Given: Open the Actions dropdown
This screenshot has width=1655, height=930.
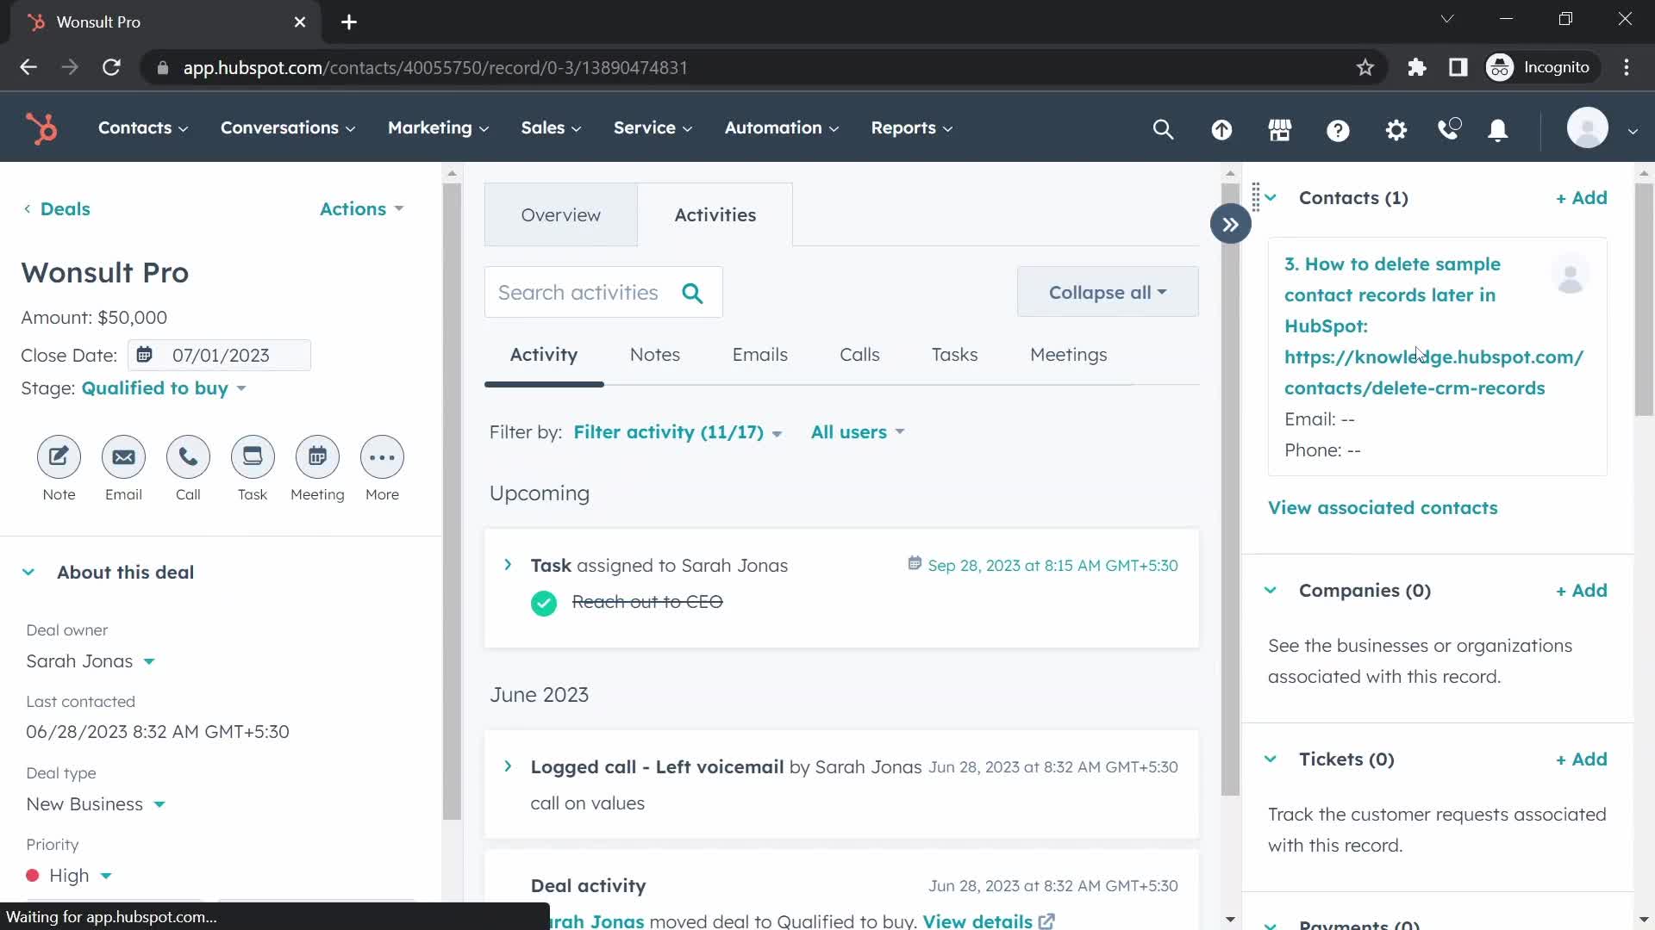Looking at the screenshot, I should pyautogui.click(x=361, y=209).
